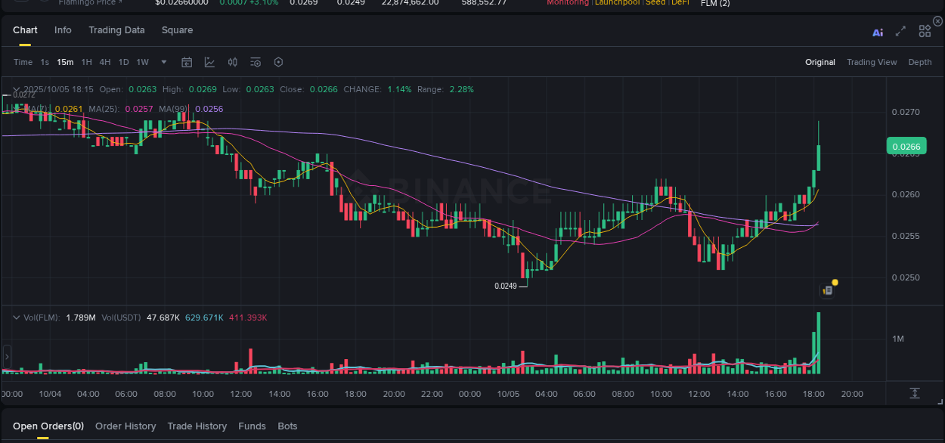Switch to the Trading Data tab

coord(116,30)
